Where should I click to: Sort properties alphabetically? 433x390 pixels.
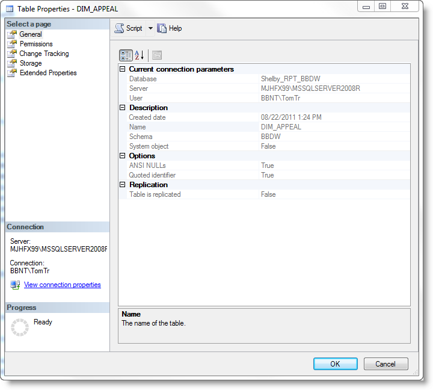(139, 55)
